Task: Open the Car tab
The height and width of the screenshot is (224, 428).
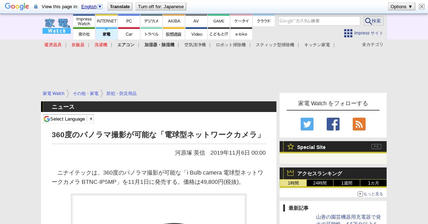Action: tap(129, 34)
